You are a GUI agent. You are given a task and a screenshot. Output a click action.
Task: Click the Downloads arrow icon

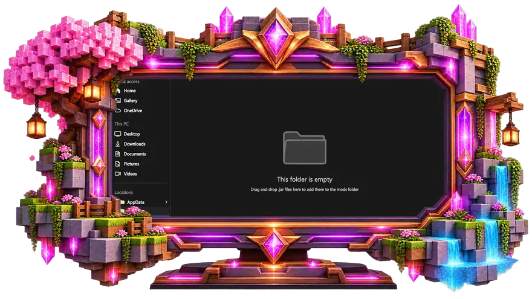(x=118, y=144)
